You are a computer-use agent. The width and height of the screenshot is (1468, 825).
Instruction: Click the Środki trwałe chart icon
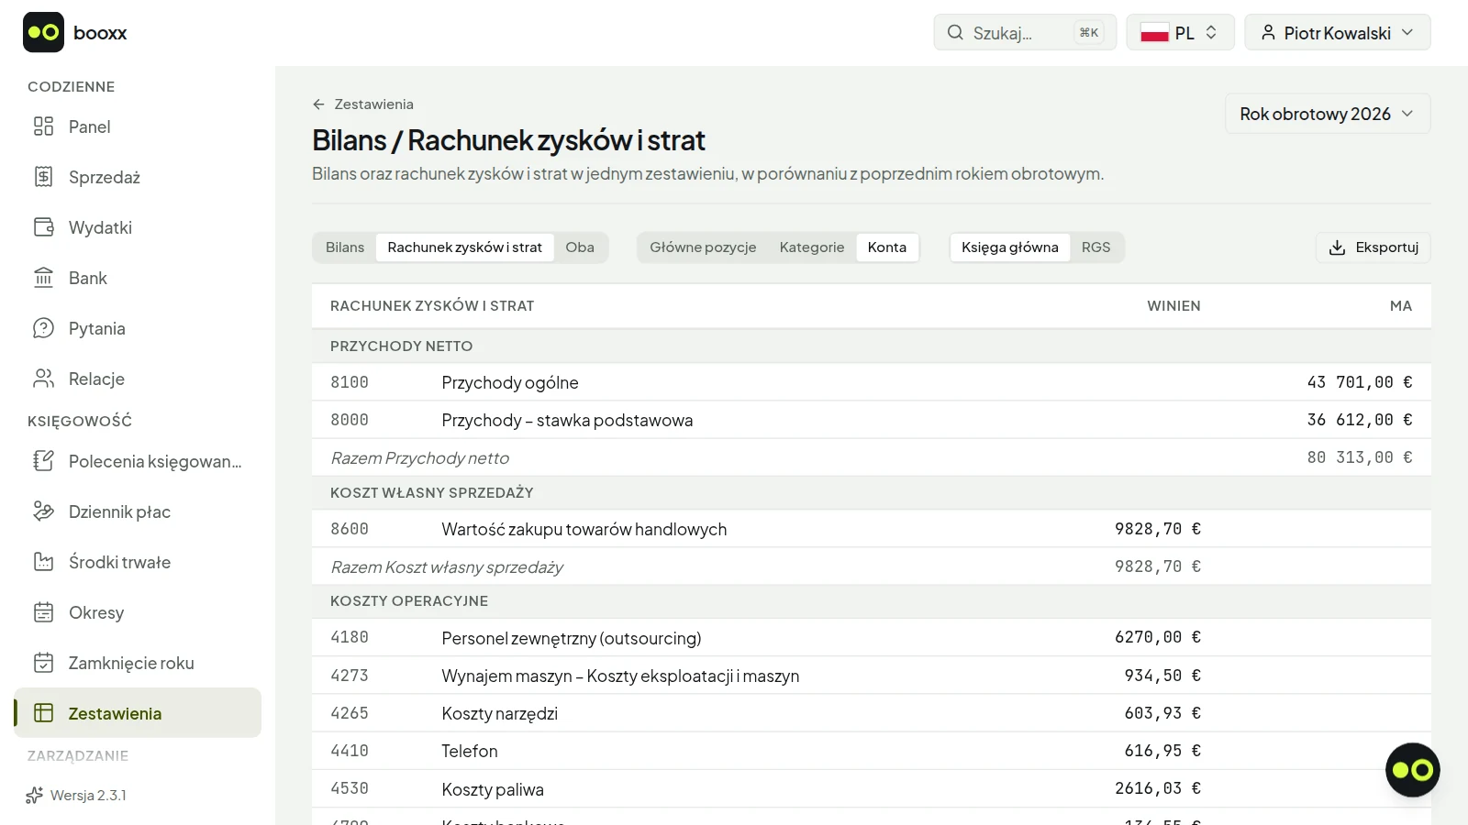(43, 562)
